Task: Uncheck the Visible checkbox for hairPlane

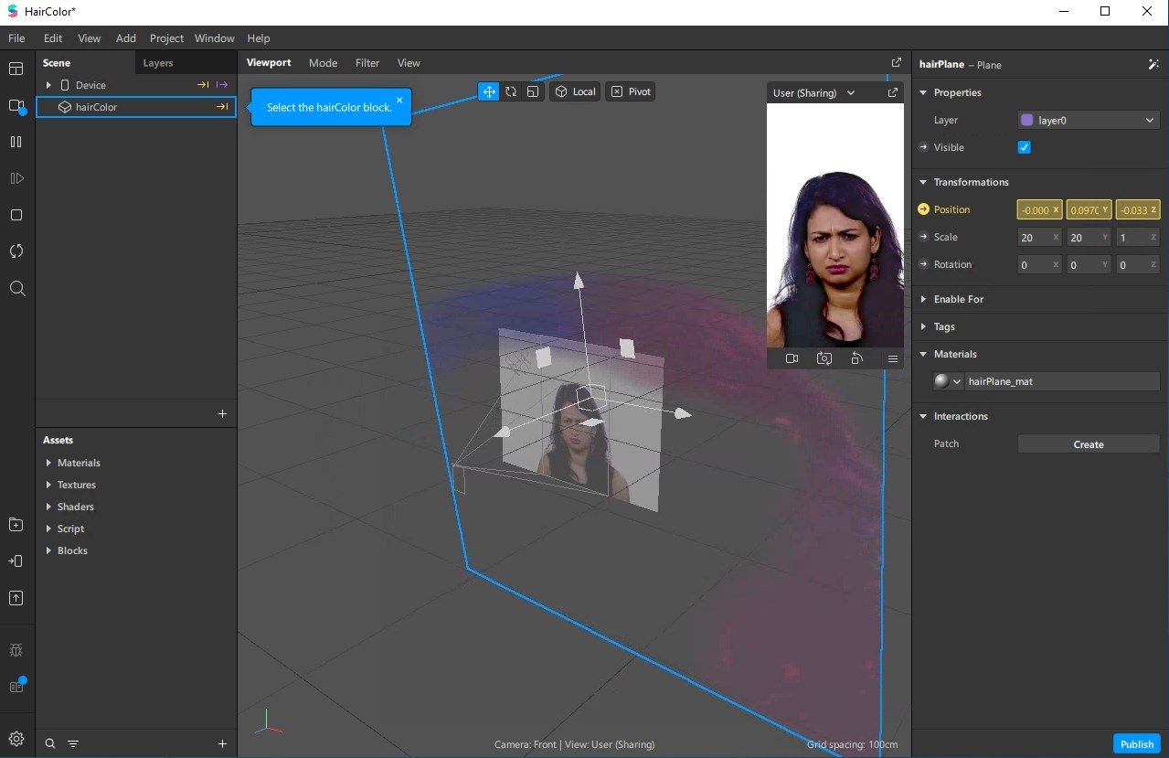Action: point(1024,147)
